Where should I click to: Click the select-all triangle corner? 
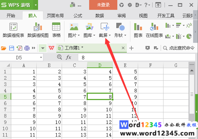8,65
